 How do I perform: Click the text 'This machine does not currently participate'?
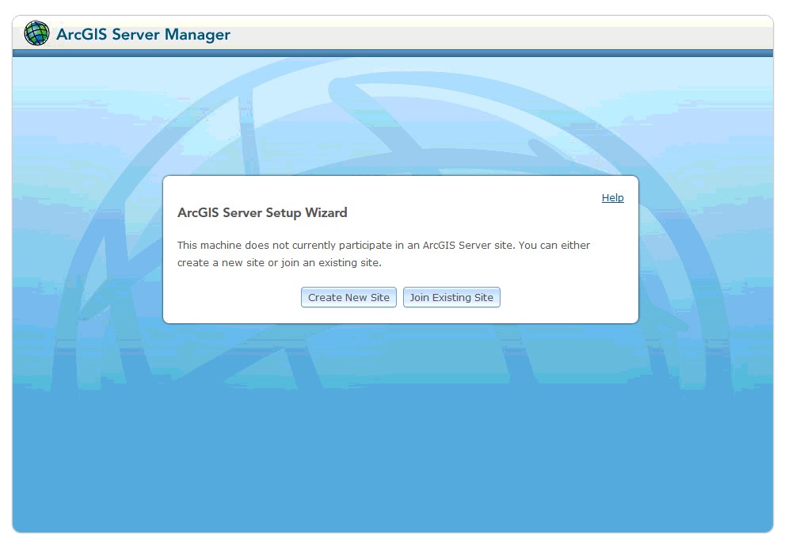pos(284,245)
